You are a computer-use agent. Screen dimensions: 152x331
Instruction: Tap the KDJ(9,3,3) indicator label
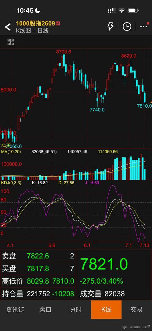coord(11,183)
